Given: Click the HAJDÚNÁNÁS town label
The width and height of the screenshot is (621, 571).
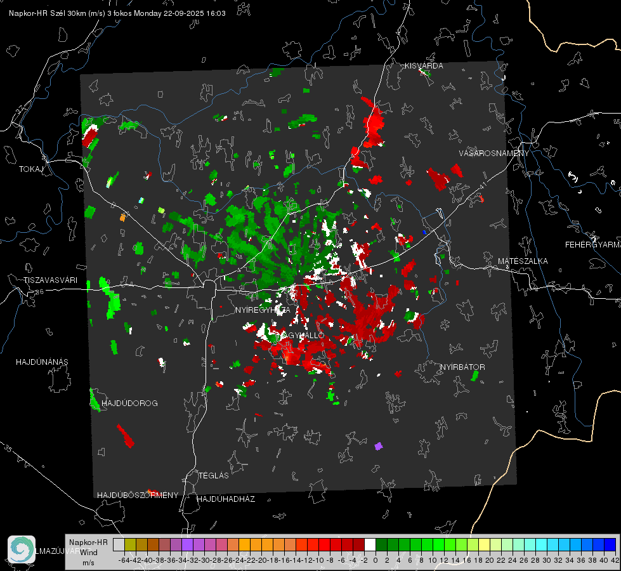Looking at the screenshot, I should point(42,362).
